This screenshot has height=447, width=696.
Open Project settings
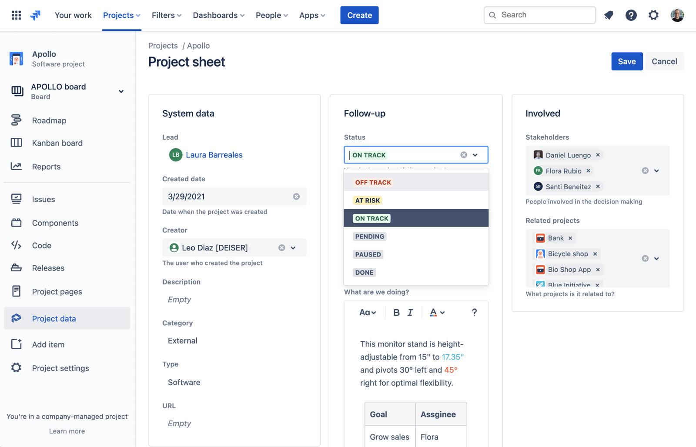(60, 368)
